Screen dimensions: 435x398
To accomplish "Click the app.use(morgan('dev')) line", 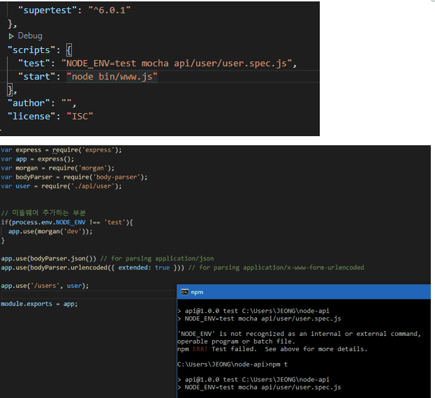I will [x=50, y=231].
